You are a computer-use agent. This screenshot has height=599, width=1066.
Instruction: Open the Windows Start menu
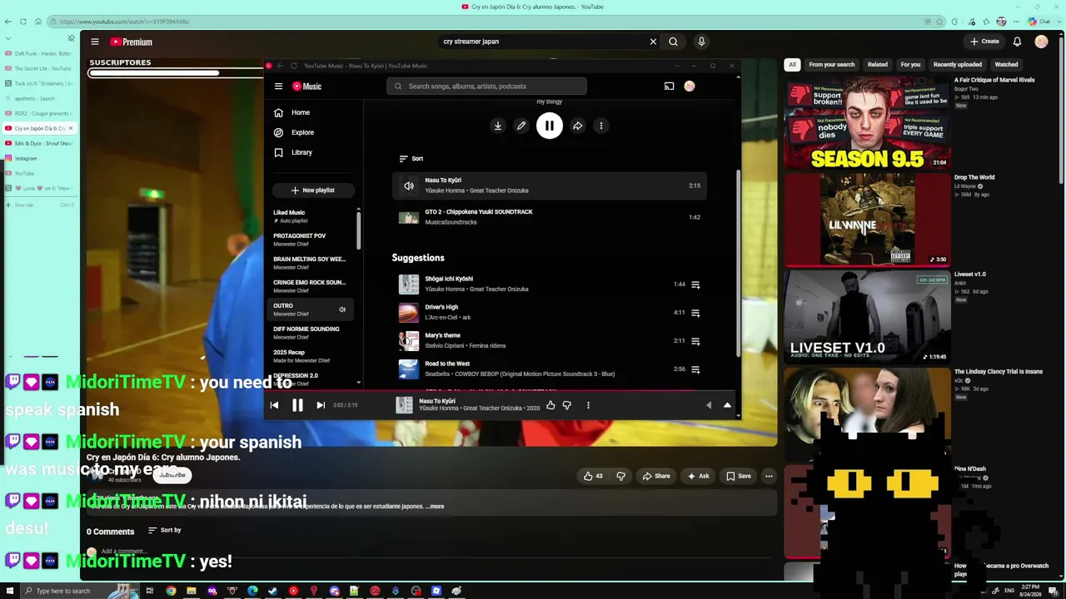click(x=10, y=591)
